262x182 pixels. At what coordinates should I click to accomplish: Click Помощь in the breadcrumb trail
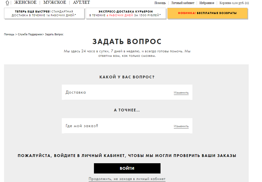[x=9, y=34]
